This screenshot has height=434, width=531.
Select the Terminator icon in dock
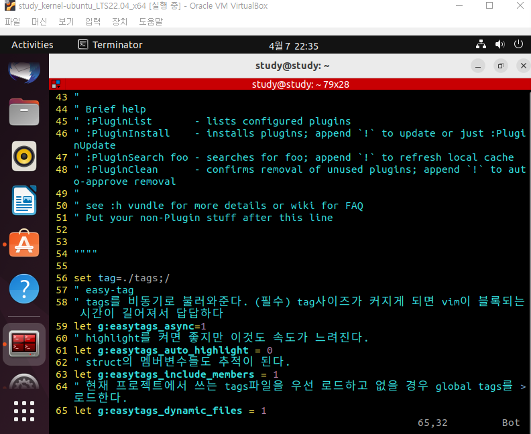click(x=24, y=344)
